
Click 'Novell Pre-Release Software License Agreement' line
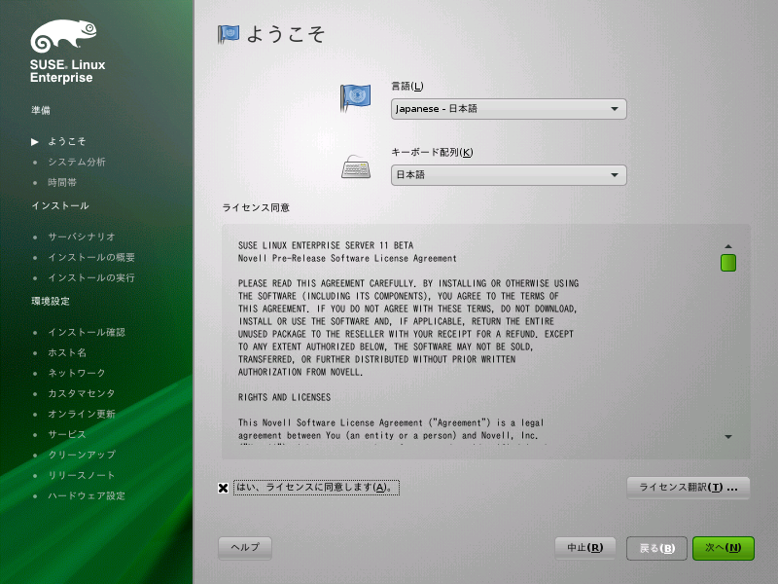(x=347, y=258)
